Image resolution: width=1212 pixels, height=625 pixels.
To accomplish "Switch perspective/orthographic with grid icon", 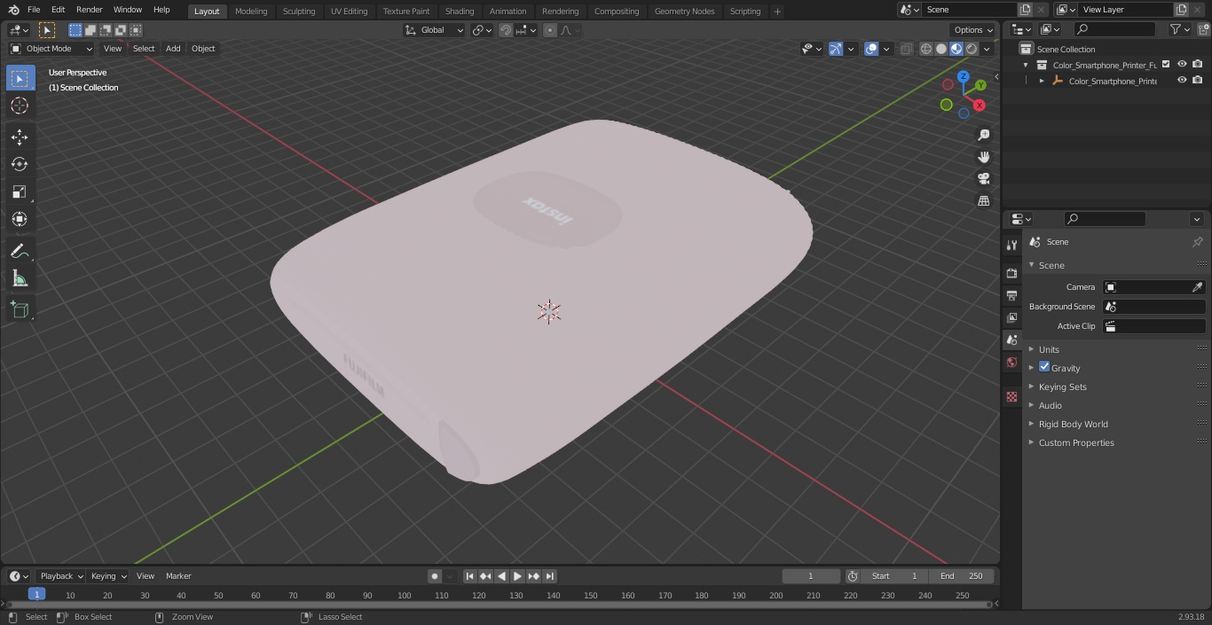I will tap(983, 201).
